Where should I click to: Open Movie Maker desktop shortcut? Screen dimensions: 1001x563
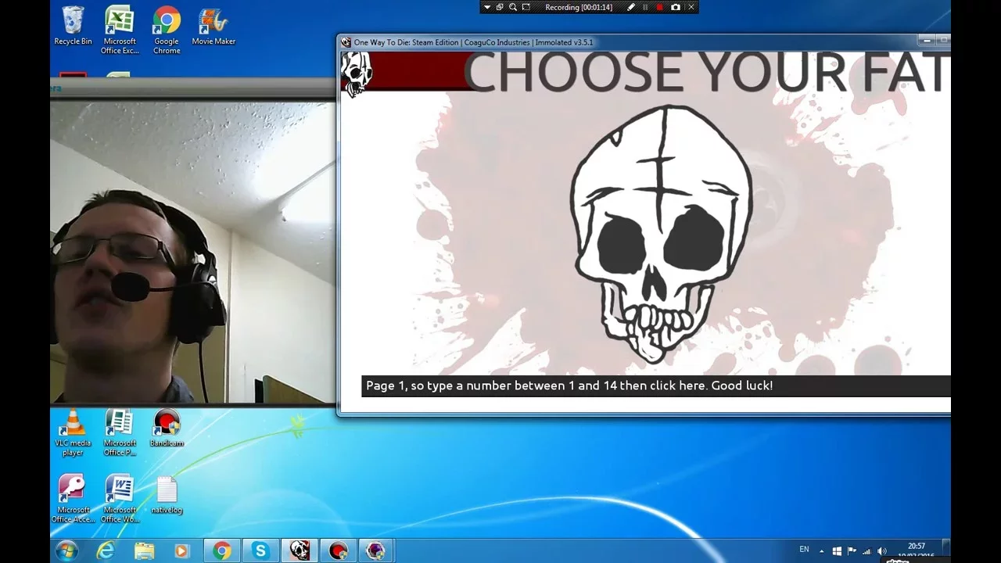(x=213, y=26)
